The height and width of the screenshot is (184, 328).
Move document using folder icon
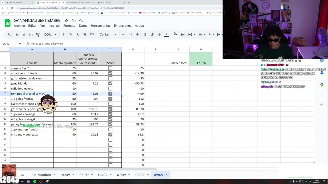74,21
